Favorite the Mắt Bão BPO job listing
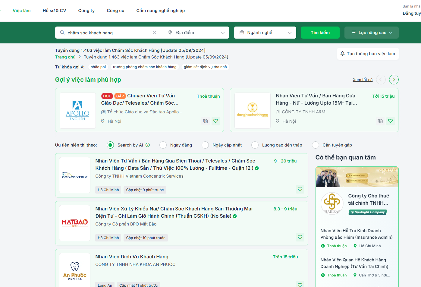 (x=300, y=237)
